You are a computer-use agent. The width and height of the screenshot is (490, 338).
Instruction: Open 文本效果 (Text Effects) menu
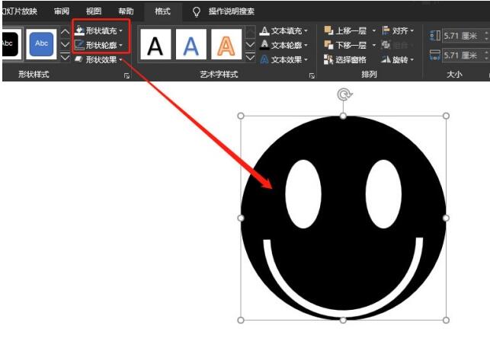[286, 59]
